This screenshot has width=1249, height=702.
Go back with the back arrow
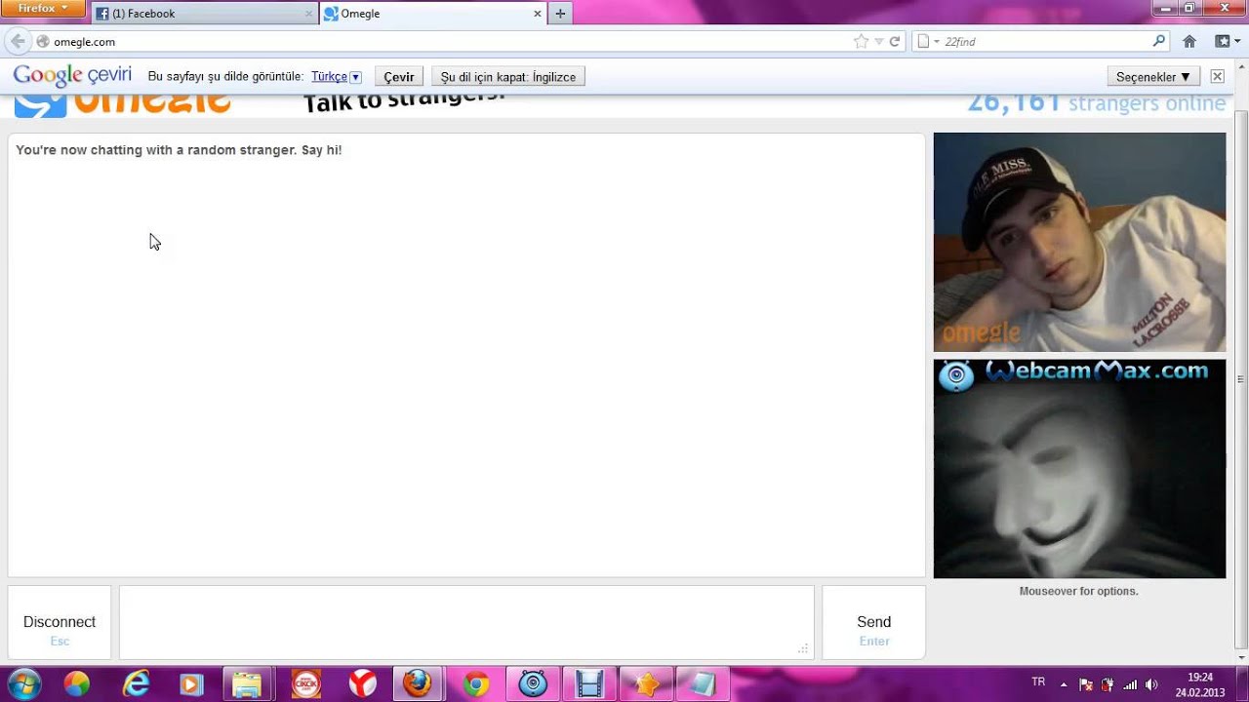pos(18,41)
